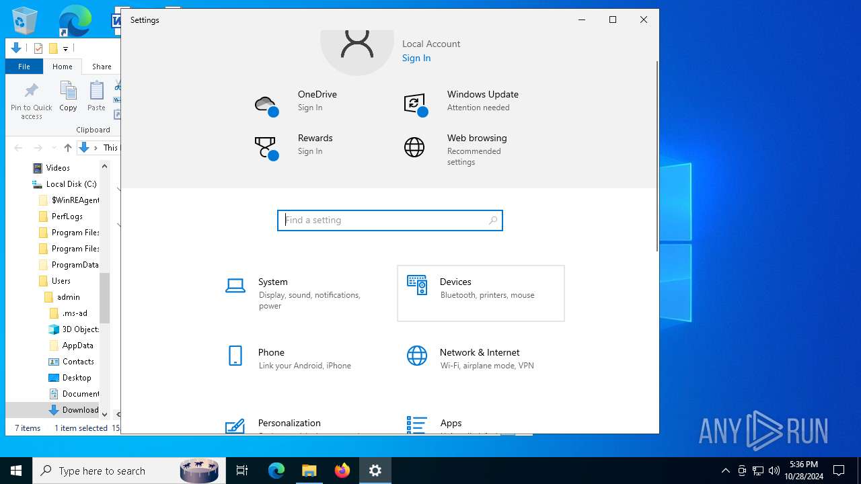Open Firefox from the taskbar

click(342, 471)
